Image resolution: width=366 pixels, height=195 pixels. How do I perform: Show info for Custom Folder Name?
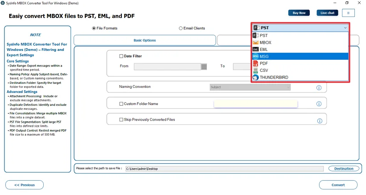tap(319, 104)
